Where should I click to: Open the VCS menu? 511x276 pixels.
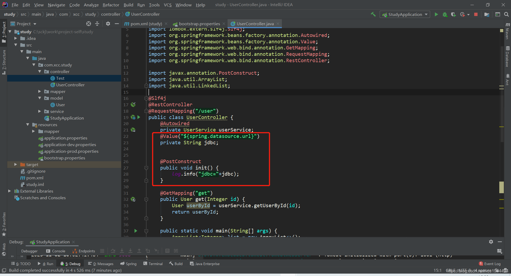coord(168,5)
